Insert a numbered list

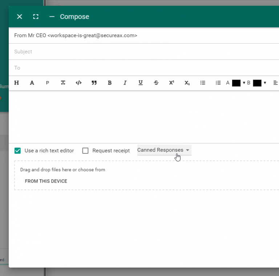[218, 83]
